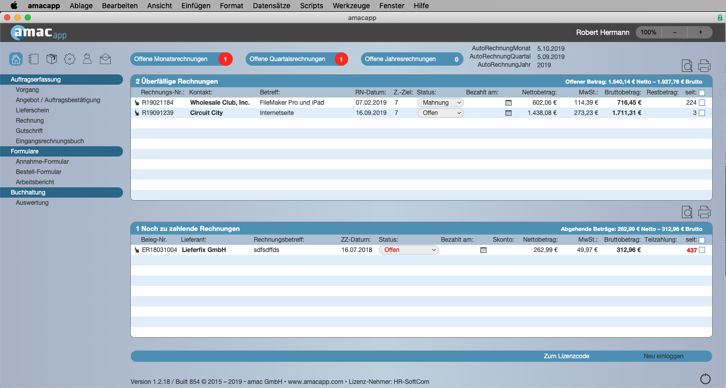Screen dimensions: 726x388
Task: Open Auswertung in the sidebar
Action: [x=32, y=203]
